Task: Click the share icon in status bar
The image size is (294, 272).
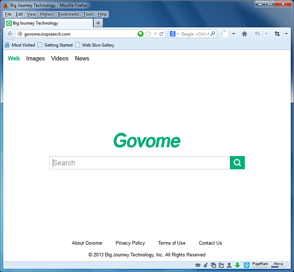Action: coord(221,265)
